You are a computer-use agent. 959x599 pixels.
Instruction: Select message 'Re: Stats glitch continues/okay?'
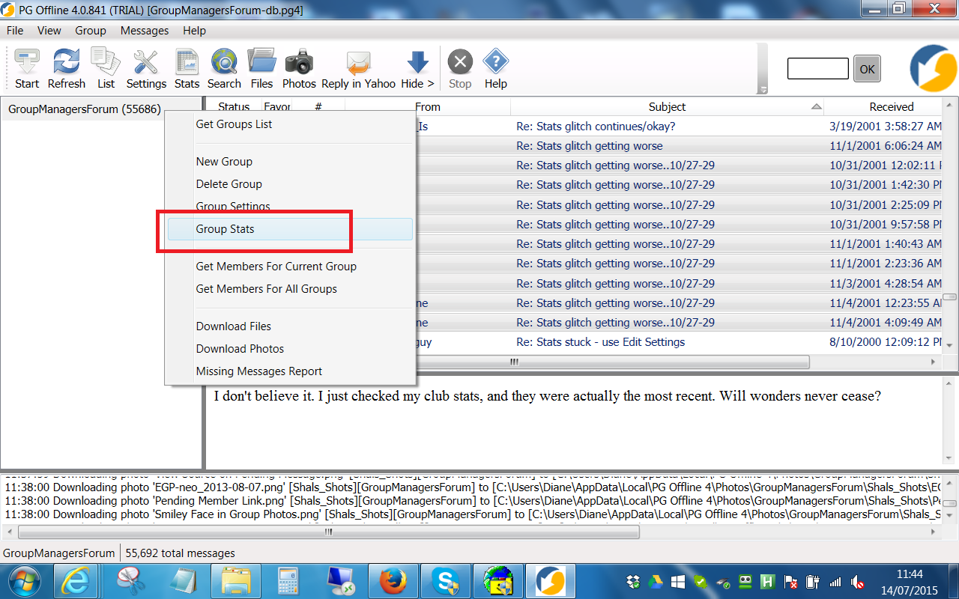tap(596, 127)
